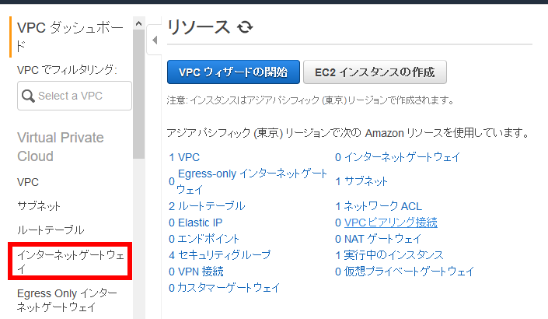This screenshot has height=319, width=548.
Task: Click the リソース heading text
Action: pyautogui.click(x=198, y=27)
